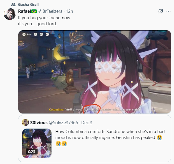Click the Auto play button in game image
The height and width of the screenshot is (164, 174).
[27, 34]
